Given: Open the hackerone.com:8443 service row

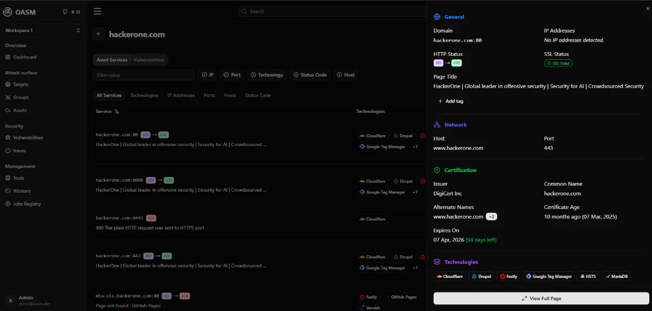Looking at the screenshot, I should pos(260,225).
